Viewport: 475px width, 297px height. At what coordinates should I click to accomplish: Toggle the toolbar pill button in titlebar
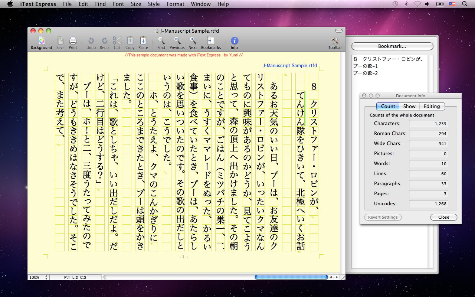pyautogui.click(x=338, y=31)
